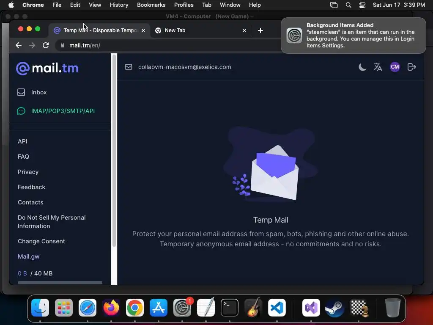Open Control Center in menu bar
Image resolution: width=433 pixels, height=325 pixels.
[362, 5]
